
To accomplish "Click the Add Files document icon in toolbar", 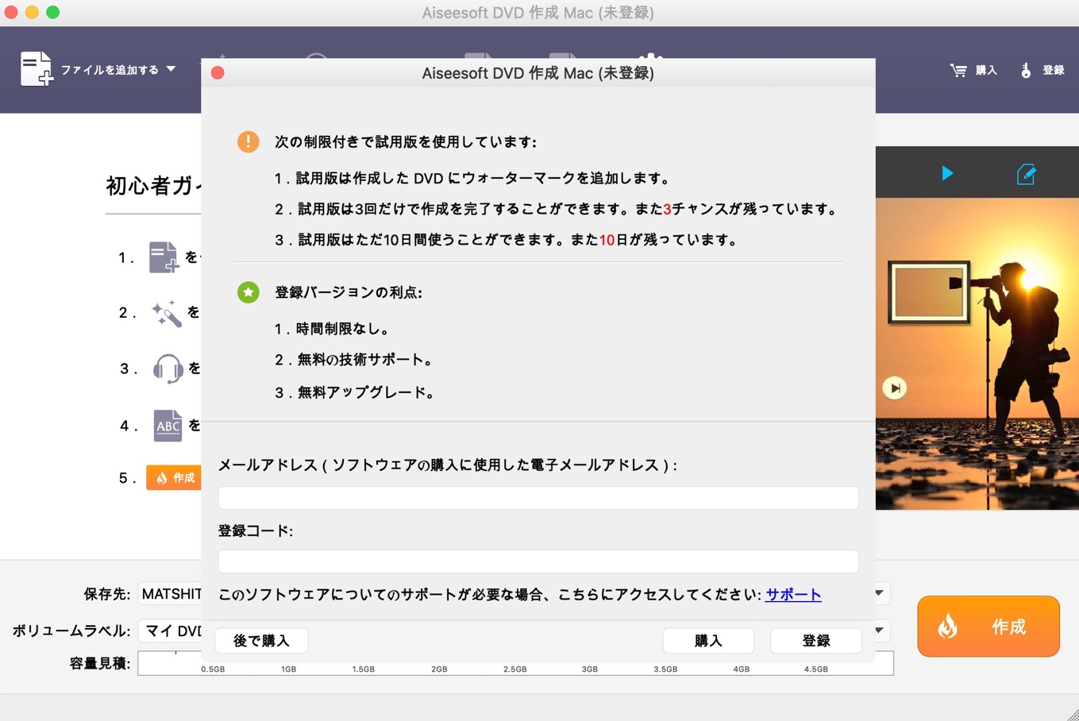I will (x=37, y=69).
